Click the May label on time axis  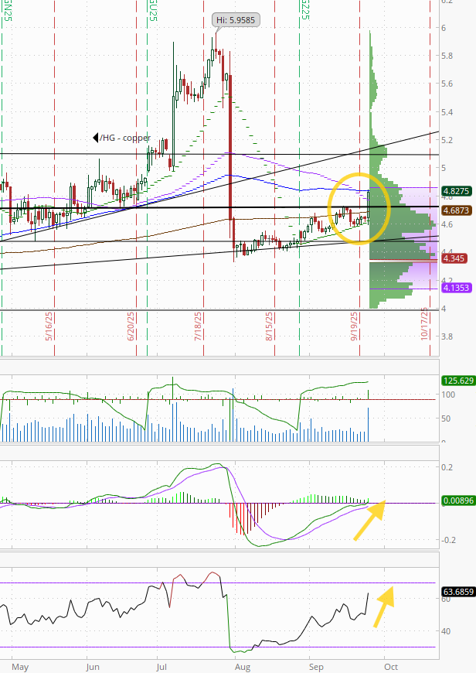coord(20,667)
